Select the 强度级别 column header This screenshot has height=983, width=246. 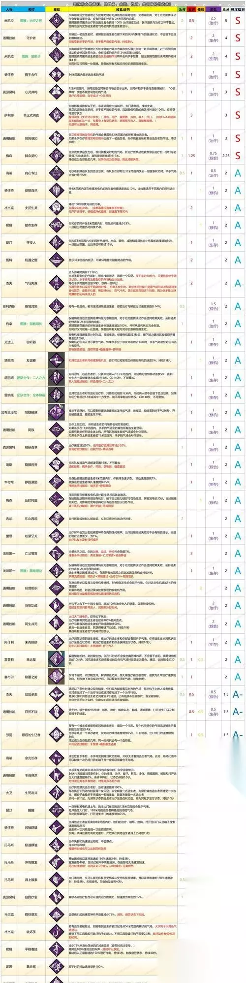(x=238, y=9)
